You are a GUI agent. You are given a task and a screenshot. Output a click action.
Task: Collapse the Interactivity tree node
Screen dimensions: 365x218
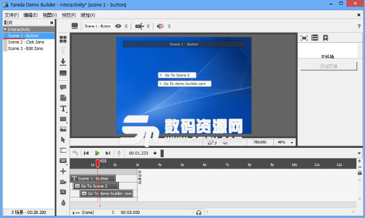pos(5,29)
